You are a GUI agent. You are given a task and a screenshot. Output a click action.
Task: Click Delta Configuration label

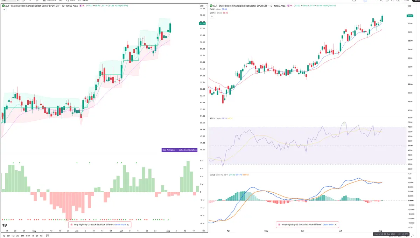(x=188, y=150)
